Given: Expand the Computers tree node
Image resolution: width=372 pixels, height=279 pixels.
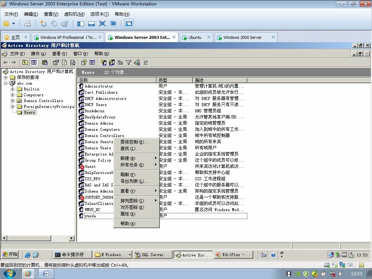Looking at the screenshot, I should [12, 95].
